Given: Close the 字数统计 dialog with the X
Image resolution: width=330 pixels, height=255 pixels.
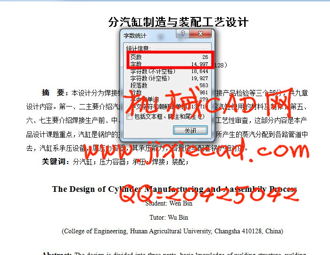Looking at the screenshot, I should pos(201,34).
